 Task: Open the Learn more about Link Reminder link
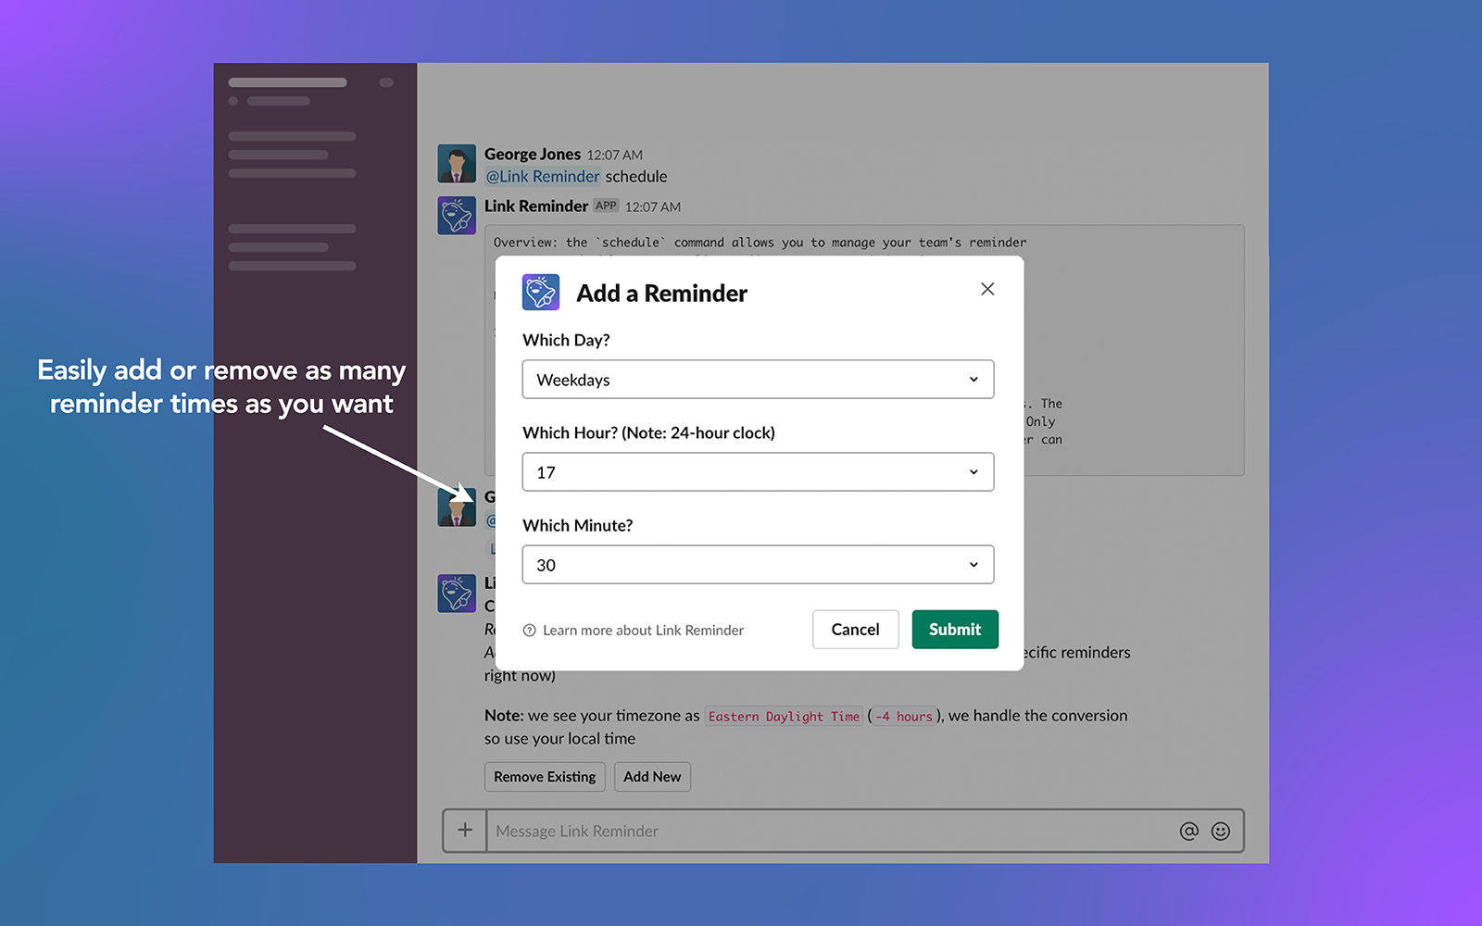tap(643, 630)
